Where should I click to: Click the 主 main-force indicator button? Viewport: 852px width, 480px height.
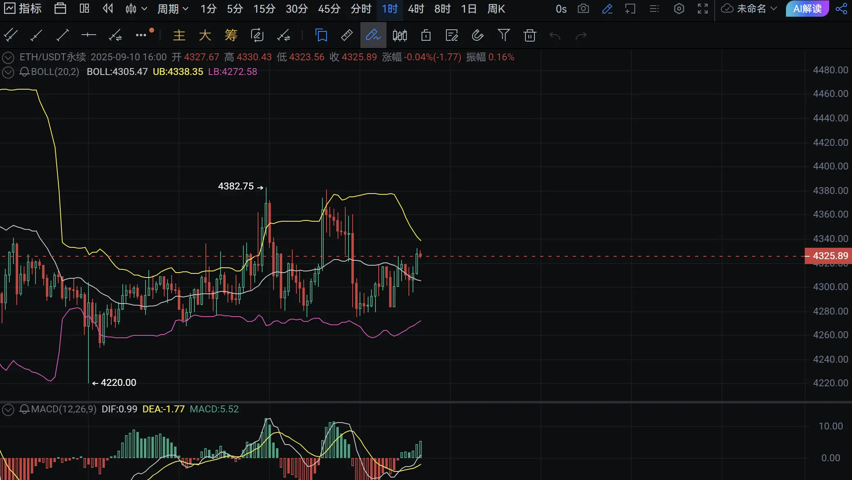[x=179, y=35]
